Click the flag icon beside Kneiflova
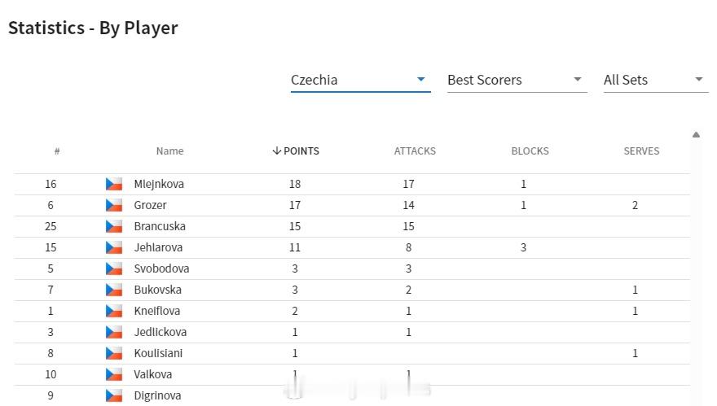 point(114,311)
